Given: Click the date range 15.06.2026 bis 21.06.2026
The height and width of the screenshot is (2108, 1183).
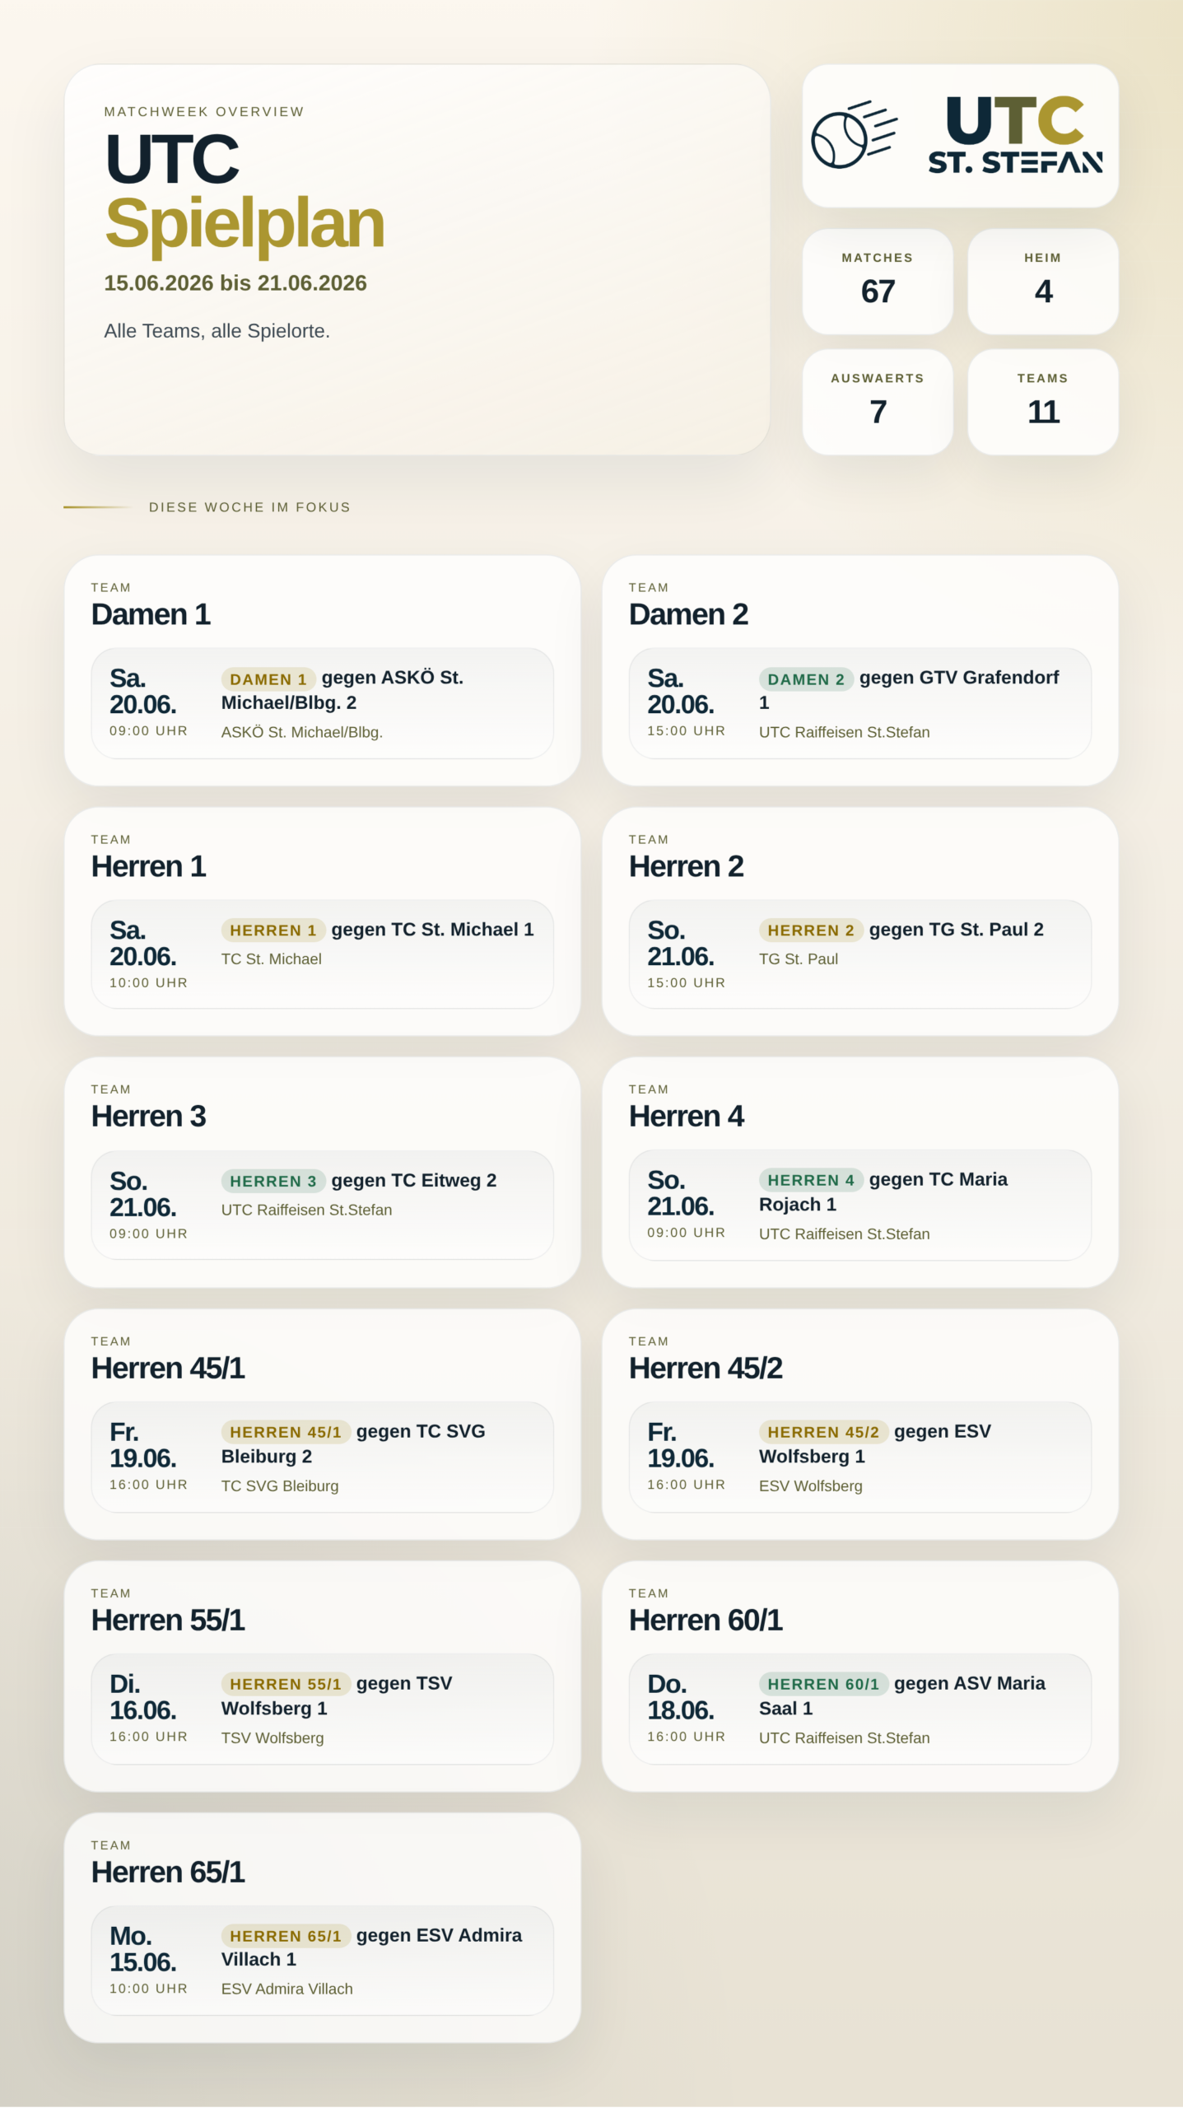Looking at the screenshot, I should pos(235,283).
